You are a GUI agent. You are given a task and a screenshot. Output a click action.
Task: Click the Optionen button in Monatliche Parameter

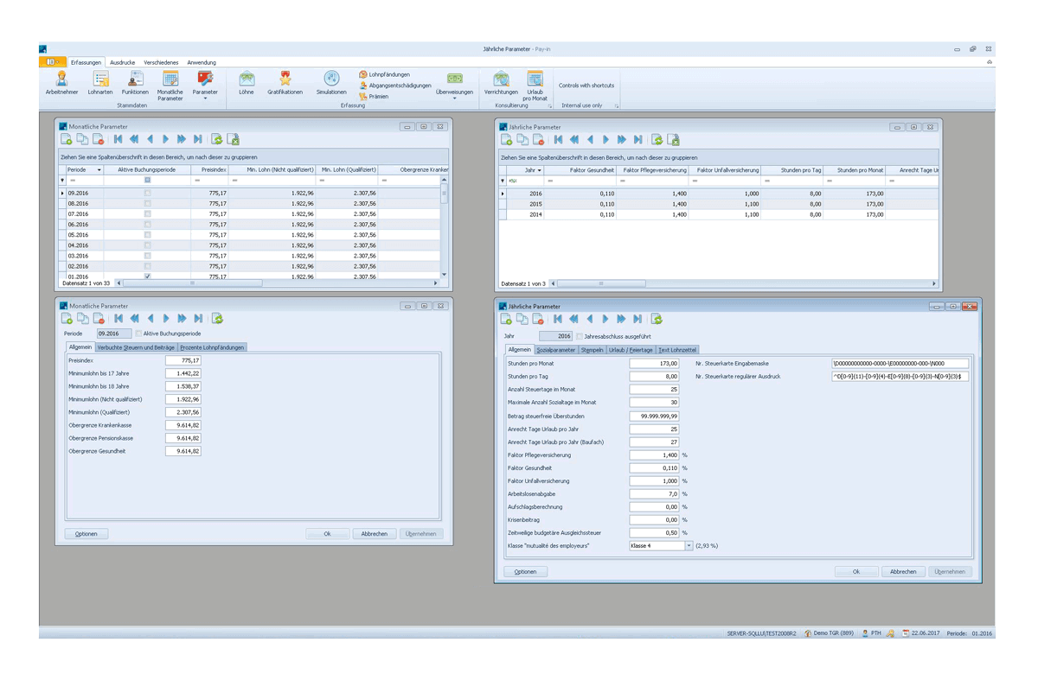[x=86, y=534]
